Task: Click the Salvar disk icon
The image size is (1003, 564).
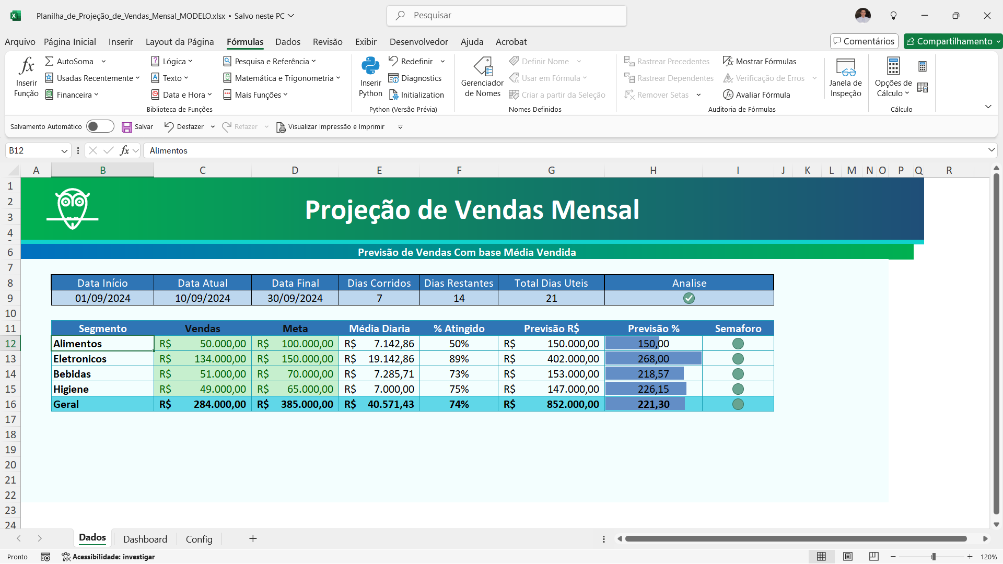Action: 127,127
